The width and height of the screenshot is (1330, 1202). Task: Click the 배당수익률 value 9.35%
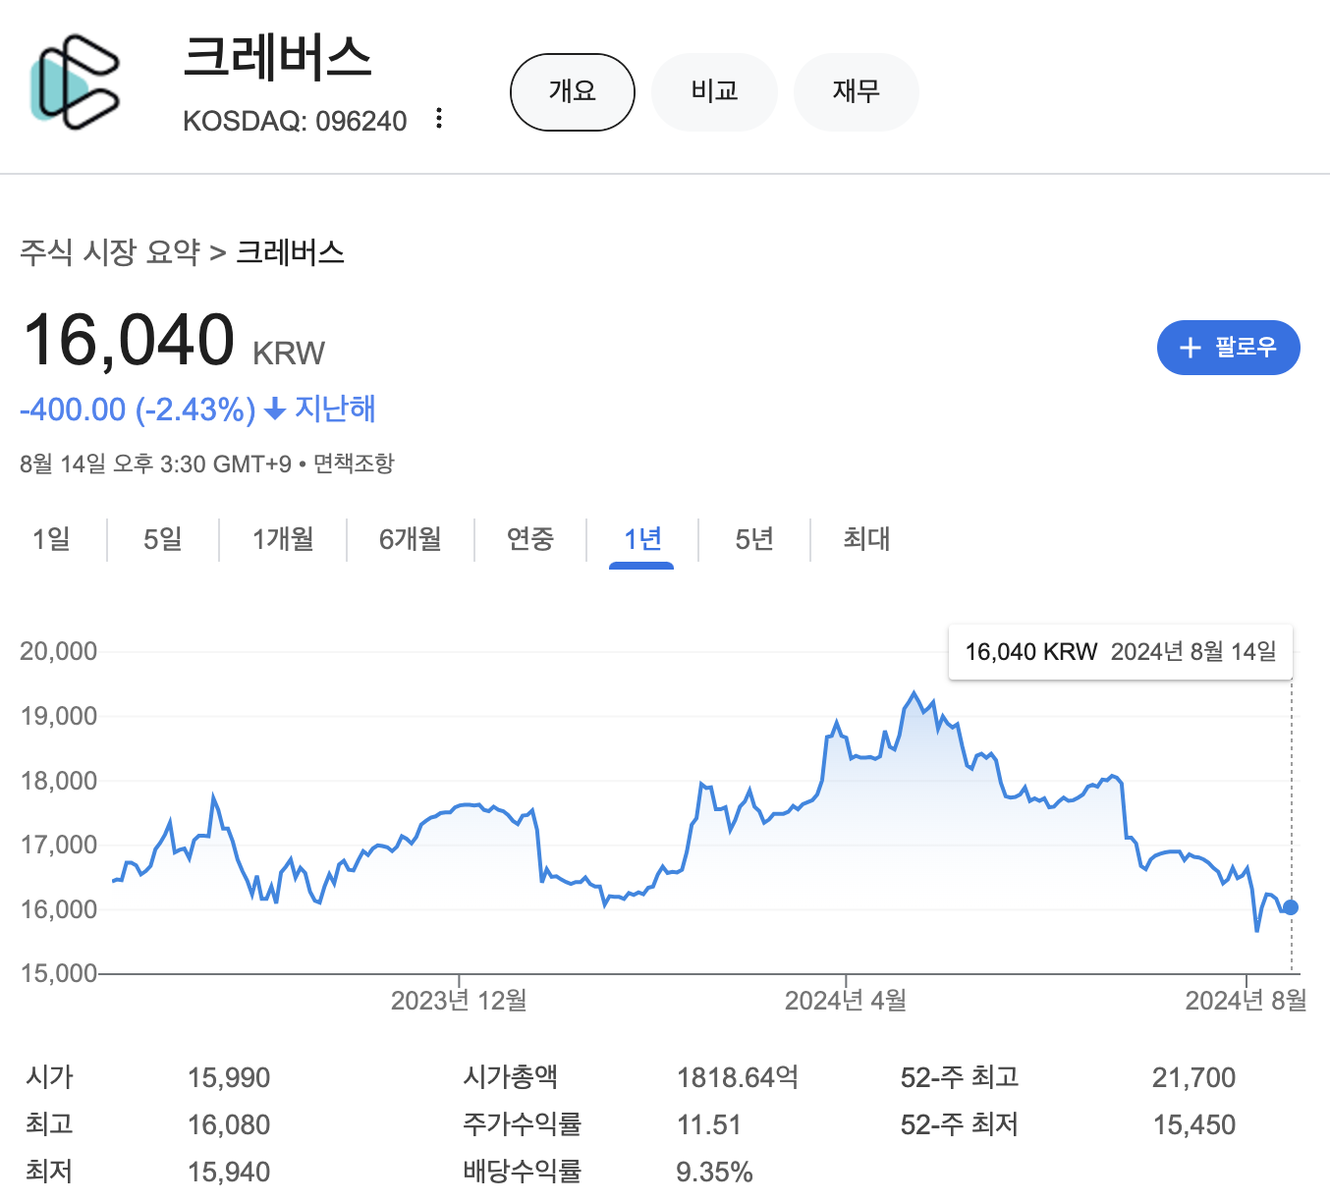(714, 1172)
